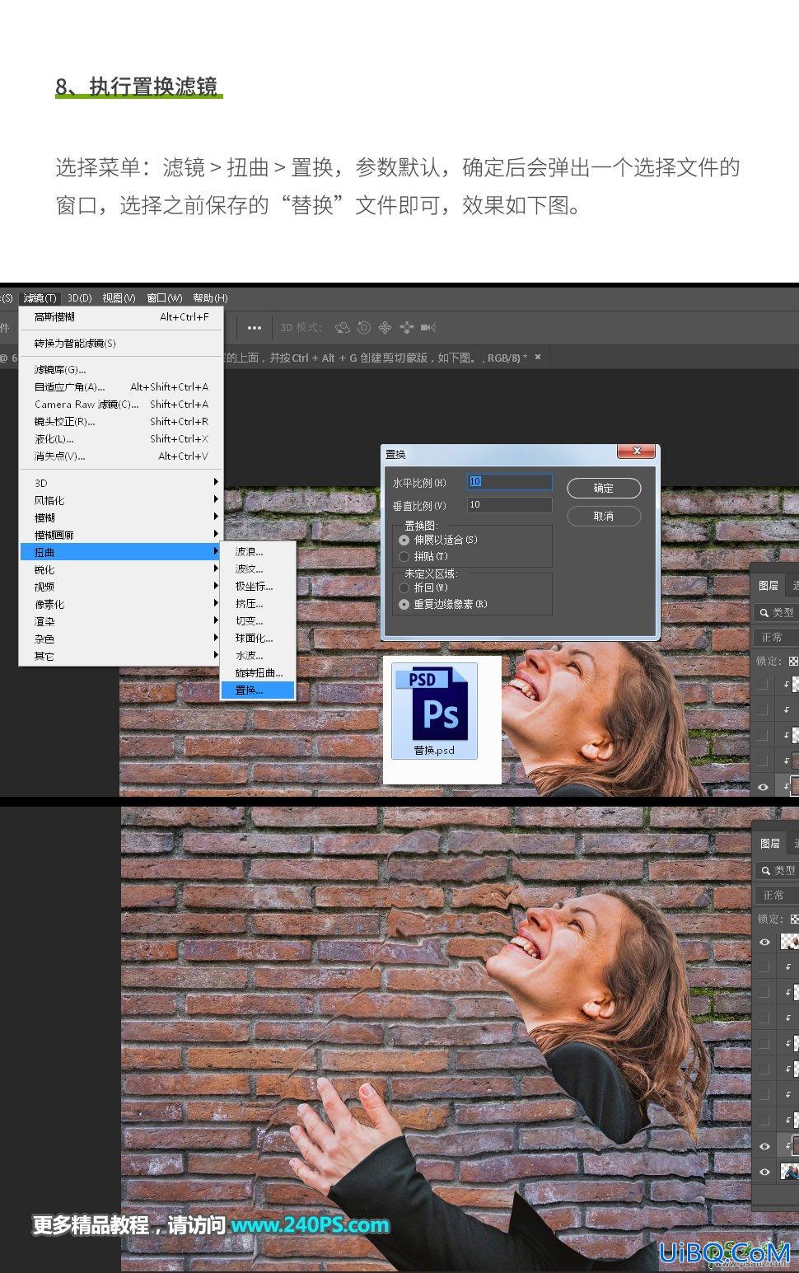Expand the 其它 submenu
Image resolution: width=799 pixels, height=1273 pixels.
click(x=120, y=656)
